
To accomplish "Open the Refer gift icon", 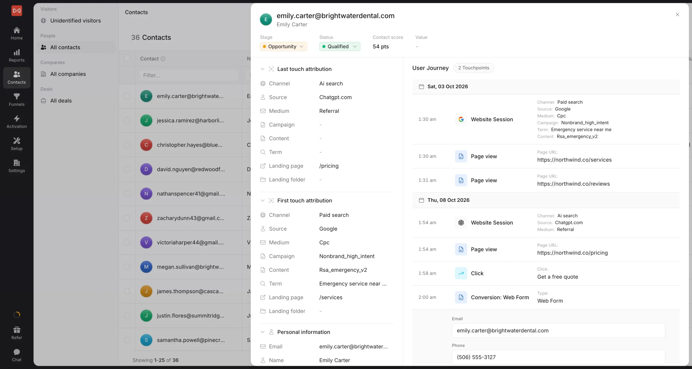I will 17,333.
